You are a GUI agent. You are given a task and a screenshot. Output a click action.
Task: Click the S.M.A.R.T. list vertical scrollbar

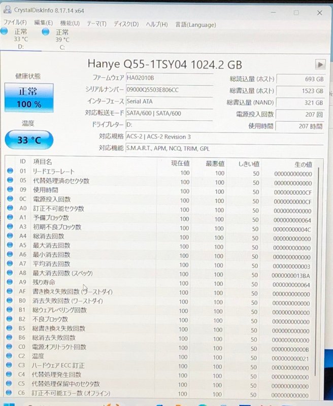tap(317, 272)
